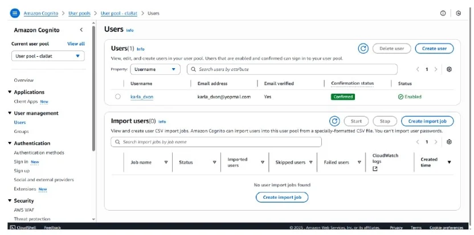This screenshot has width=474, height=235.
Task: Open the CloudShell icon in the footer
Action: [13, 228]
